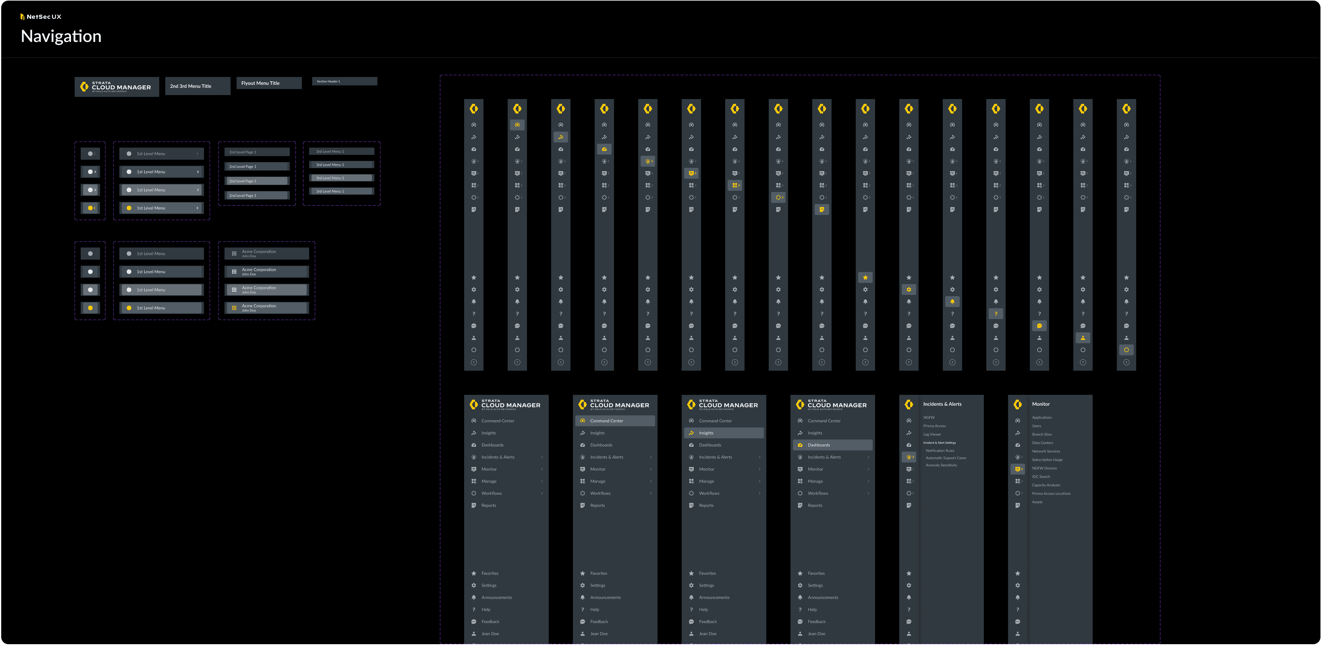
Task: Click the yellow highlighted Help question mark icon
Action: tap(996, 314)
